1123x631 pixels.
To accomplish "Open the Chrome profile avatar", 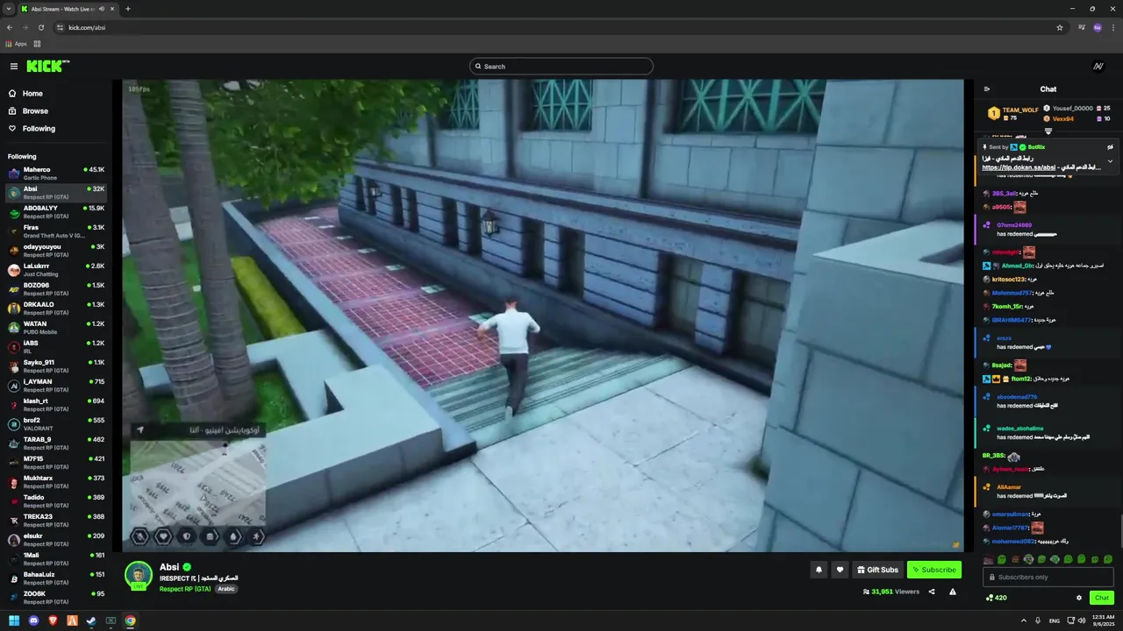I will 1097,27.
